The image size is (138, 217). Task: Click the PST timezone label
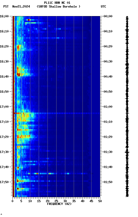tap(6, 7)
